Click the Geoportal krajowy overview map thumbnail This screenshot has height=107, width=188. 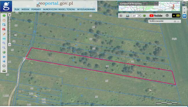[149, 6]
